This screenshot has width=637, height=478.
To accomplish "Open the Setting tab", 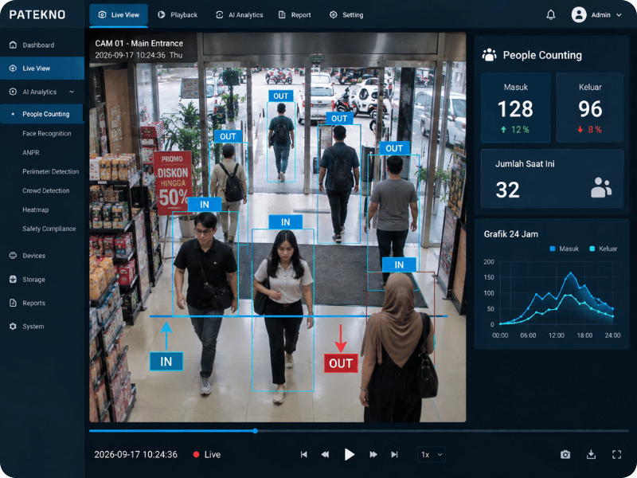I will pyautogui.click(x=346, y=15).
